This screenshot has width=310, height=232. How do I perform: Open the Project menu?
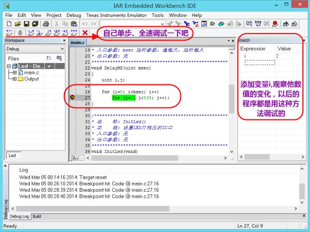click(54, 15)
